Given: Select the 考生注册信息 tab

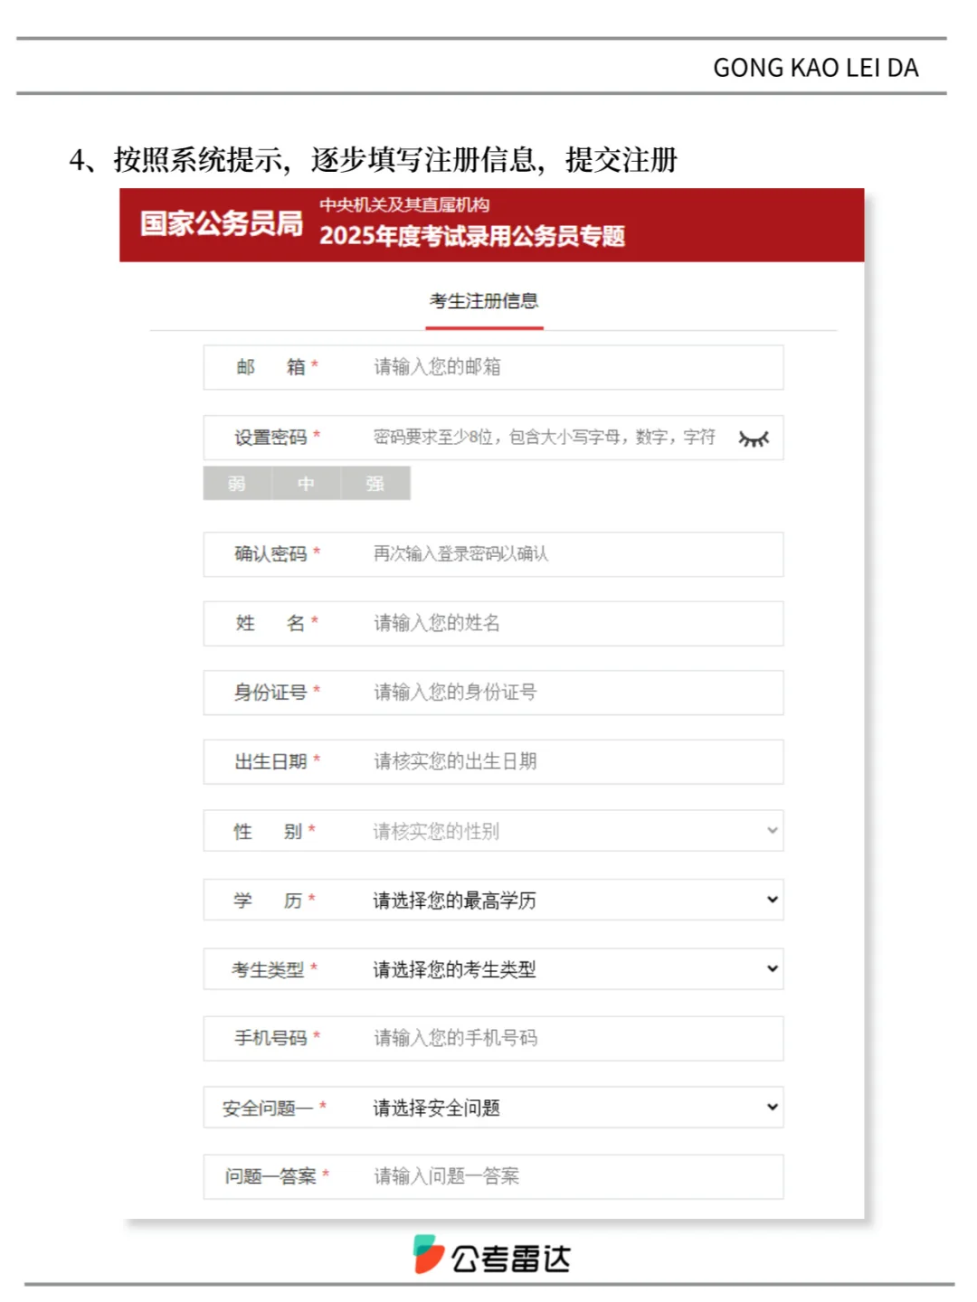Looking at the screenshot, I should click(484, 301).
